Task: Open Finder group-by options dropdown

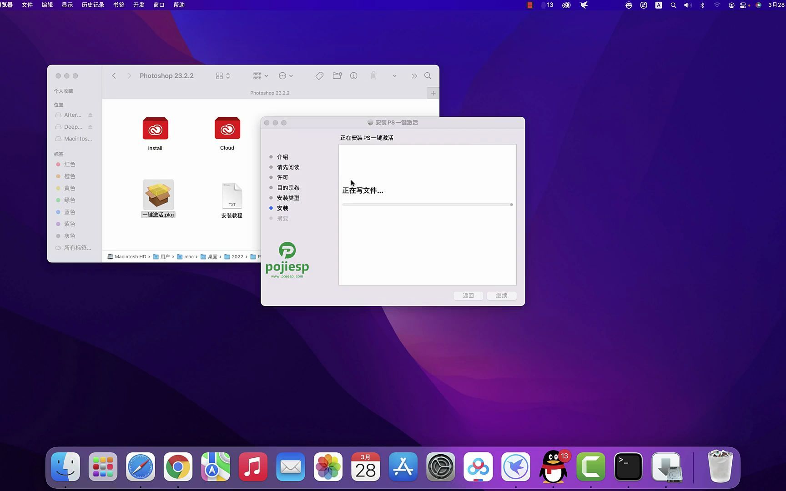Action: (x=261, y=76)
